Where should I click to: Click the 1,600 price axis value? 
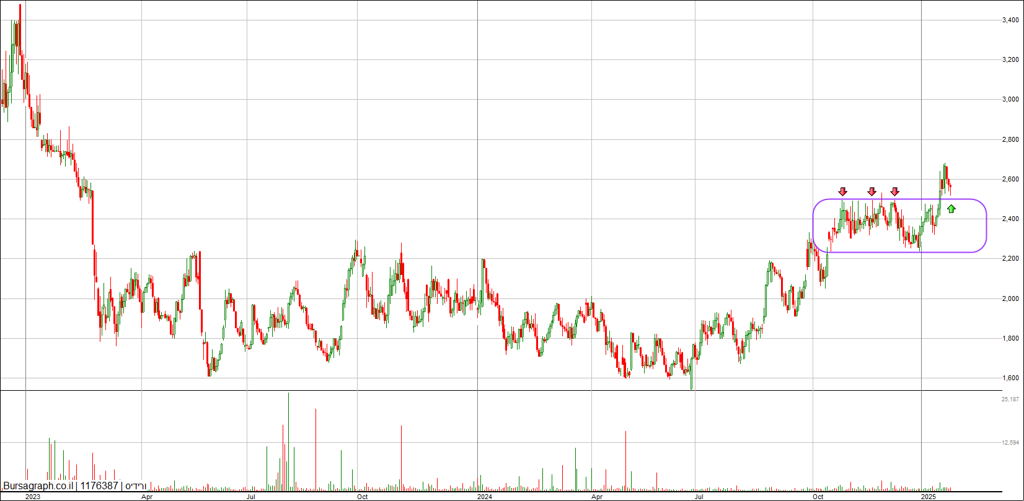point(1010,378)
